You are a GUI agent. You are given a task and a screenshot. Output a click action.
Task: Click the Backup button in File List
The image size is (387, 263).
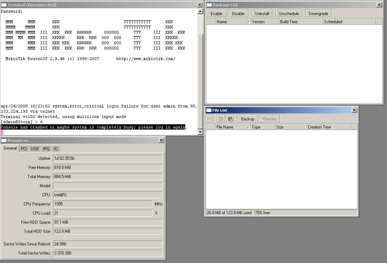247,119
